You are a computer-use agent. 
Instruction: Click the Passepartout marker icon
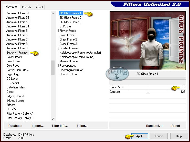click(x=58, y=66)
